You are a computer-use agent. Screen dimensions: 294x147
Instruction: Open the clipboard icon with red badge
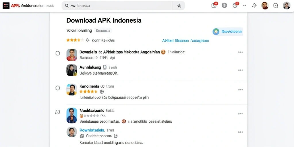[214, 5]
